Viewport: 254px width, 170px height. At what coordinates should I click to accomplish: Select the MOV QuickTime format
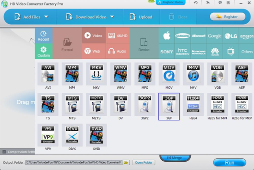(x=169, y=74)
